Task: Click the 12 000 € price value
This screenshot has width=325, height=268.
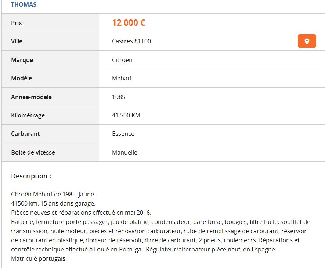Action: click(129, 23)
